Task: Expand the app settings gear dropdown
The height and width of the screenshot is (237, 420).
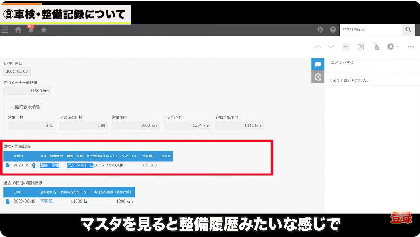Action: [393, 47]
